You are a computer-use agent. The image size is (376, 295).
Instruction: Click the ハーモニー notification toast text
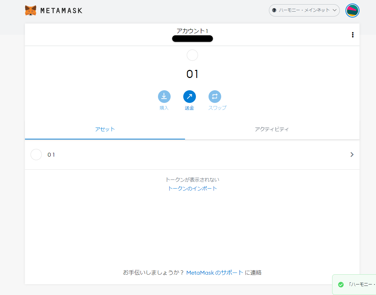(362, 284)
